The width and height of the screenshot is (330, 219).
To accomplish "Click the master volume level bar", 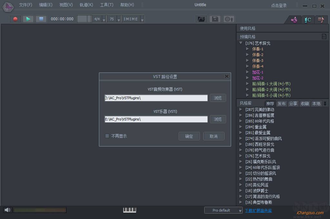I will tap(40, 210).
